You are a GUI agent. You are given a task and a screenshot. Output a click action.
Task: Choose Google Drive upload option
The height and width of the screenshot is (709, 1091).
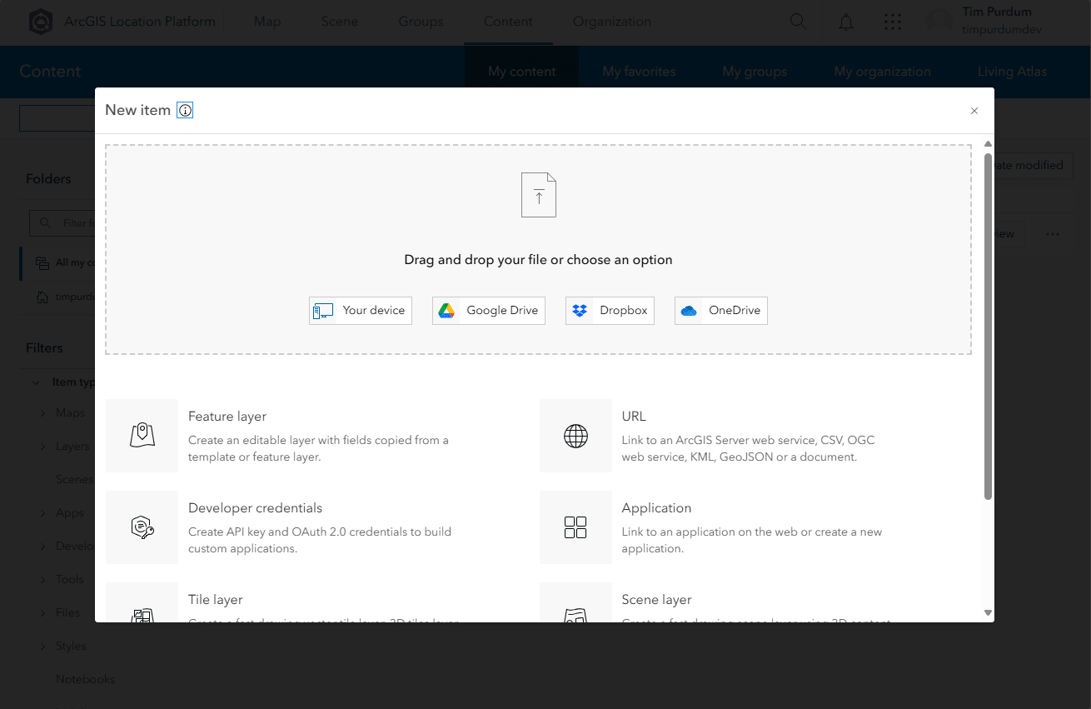tap(489, 311)
